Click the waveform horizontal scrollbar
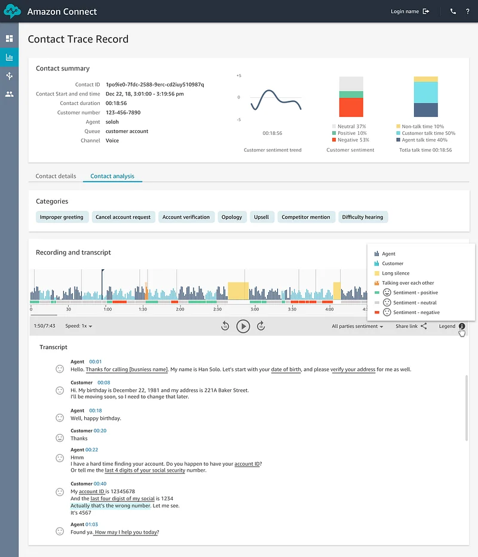 click(44, 315)
